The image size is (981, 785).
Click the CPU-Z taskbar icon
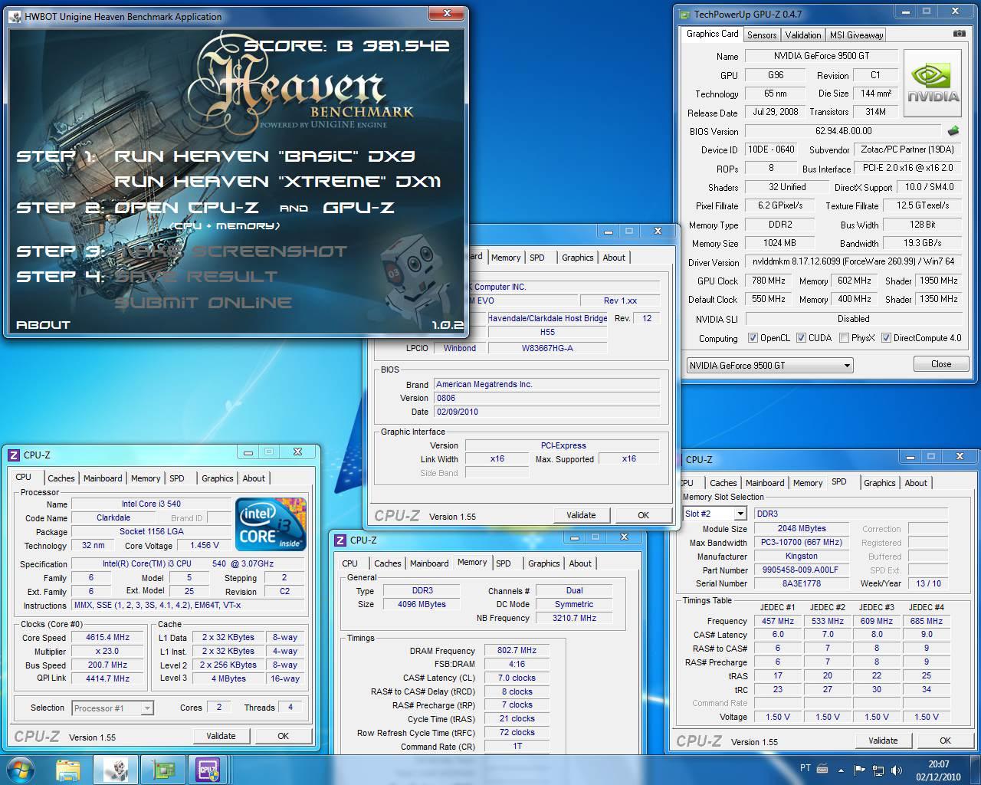[x=208, y=769]
